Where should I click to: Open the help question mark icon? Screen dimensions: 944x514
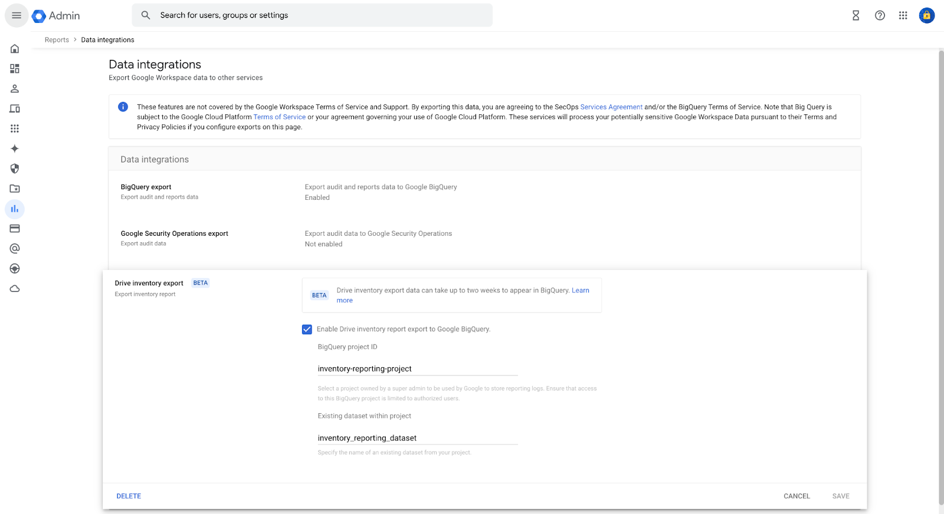pyautogui.click(x=880, y=16)
